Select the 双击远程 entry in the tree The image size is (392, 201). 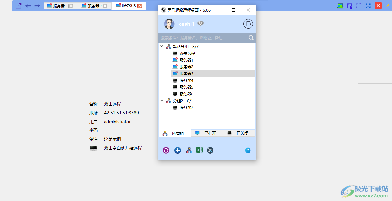click(x=187, y=53)
